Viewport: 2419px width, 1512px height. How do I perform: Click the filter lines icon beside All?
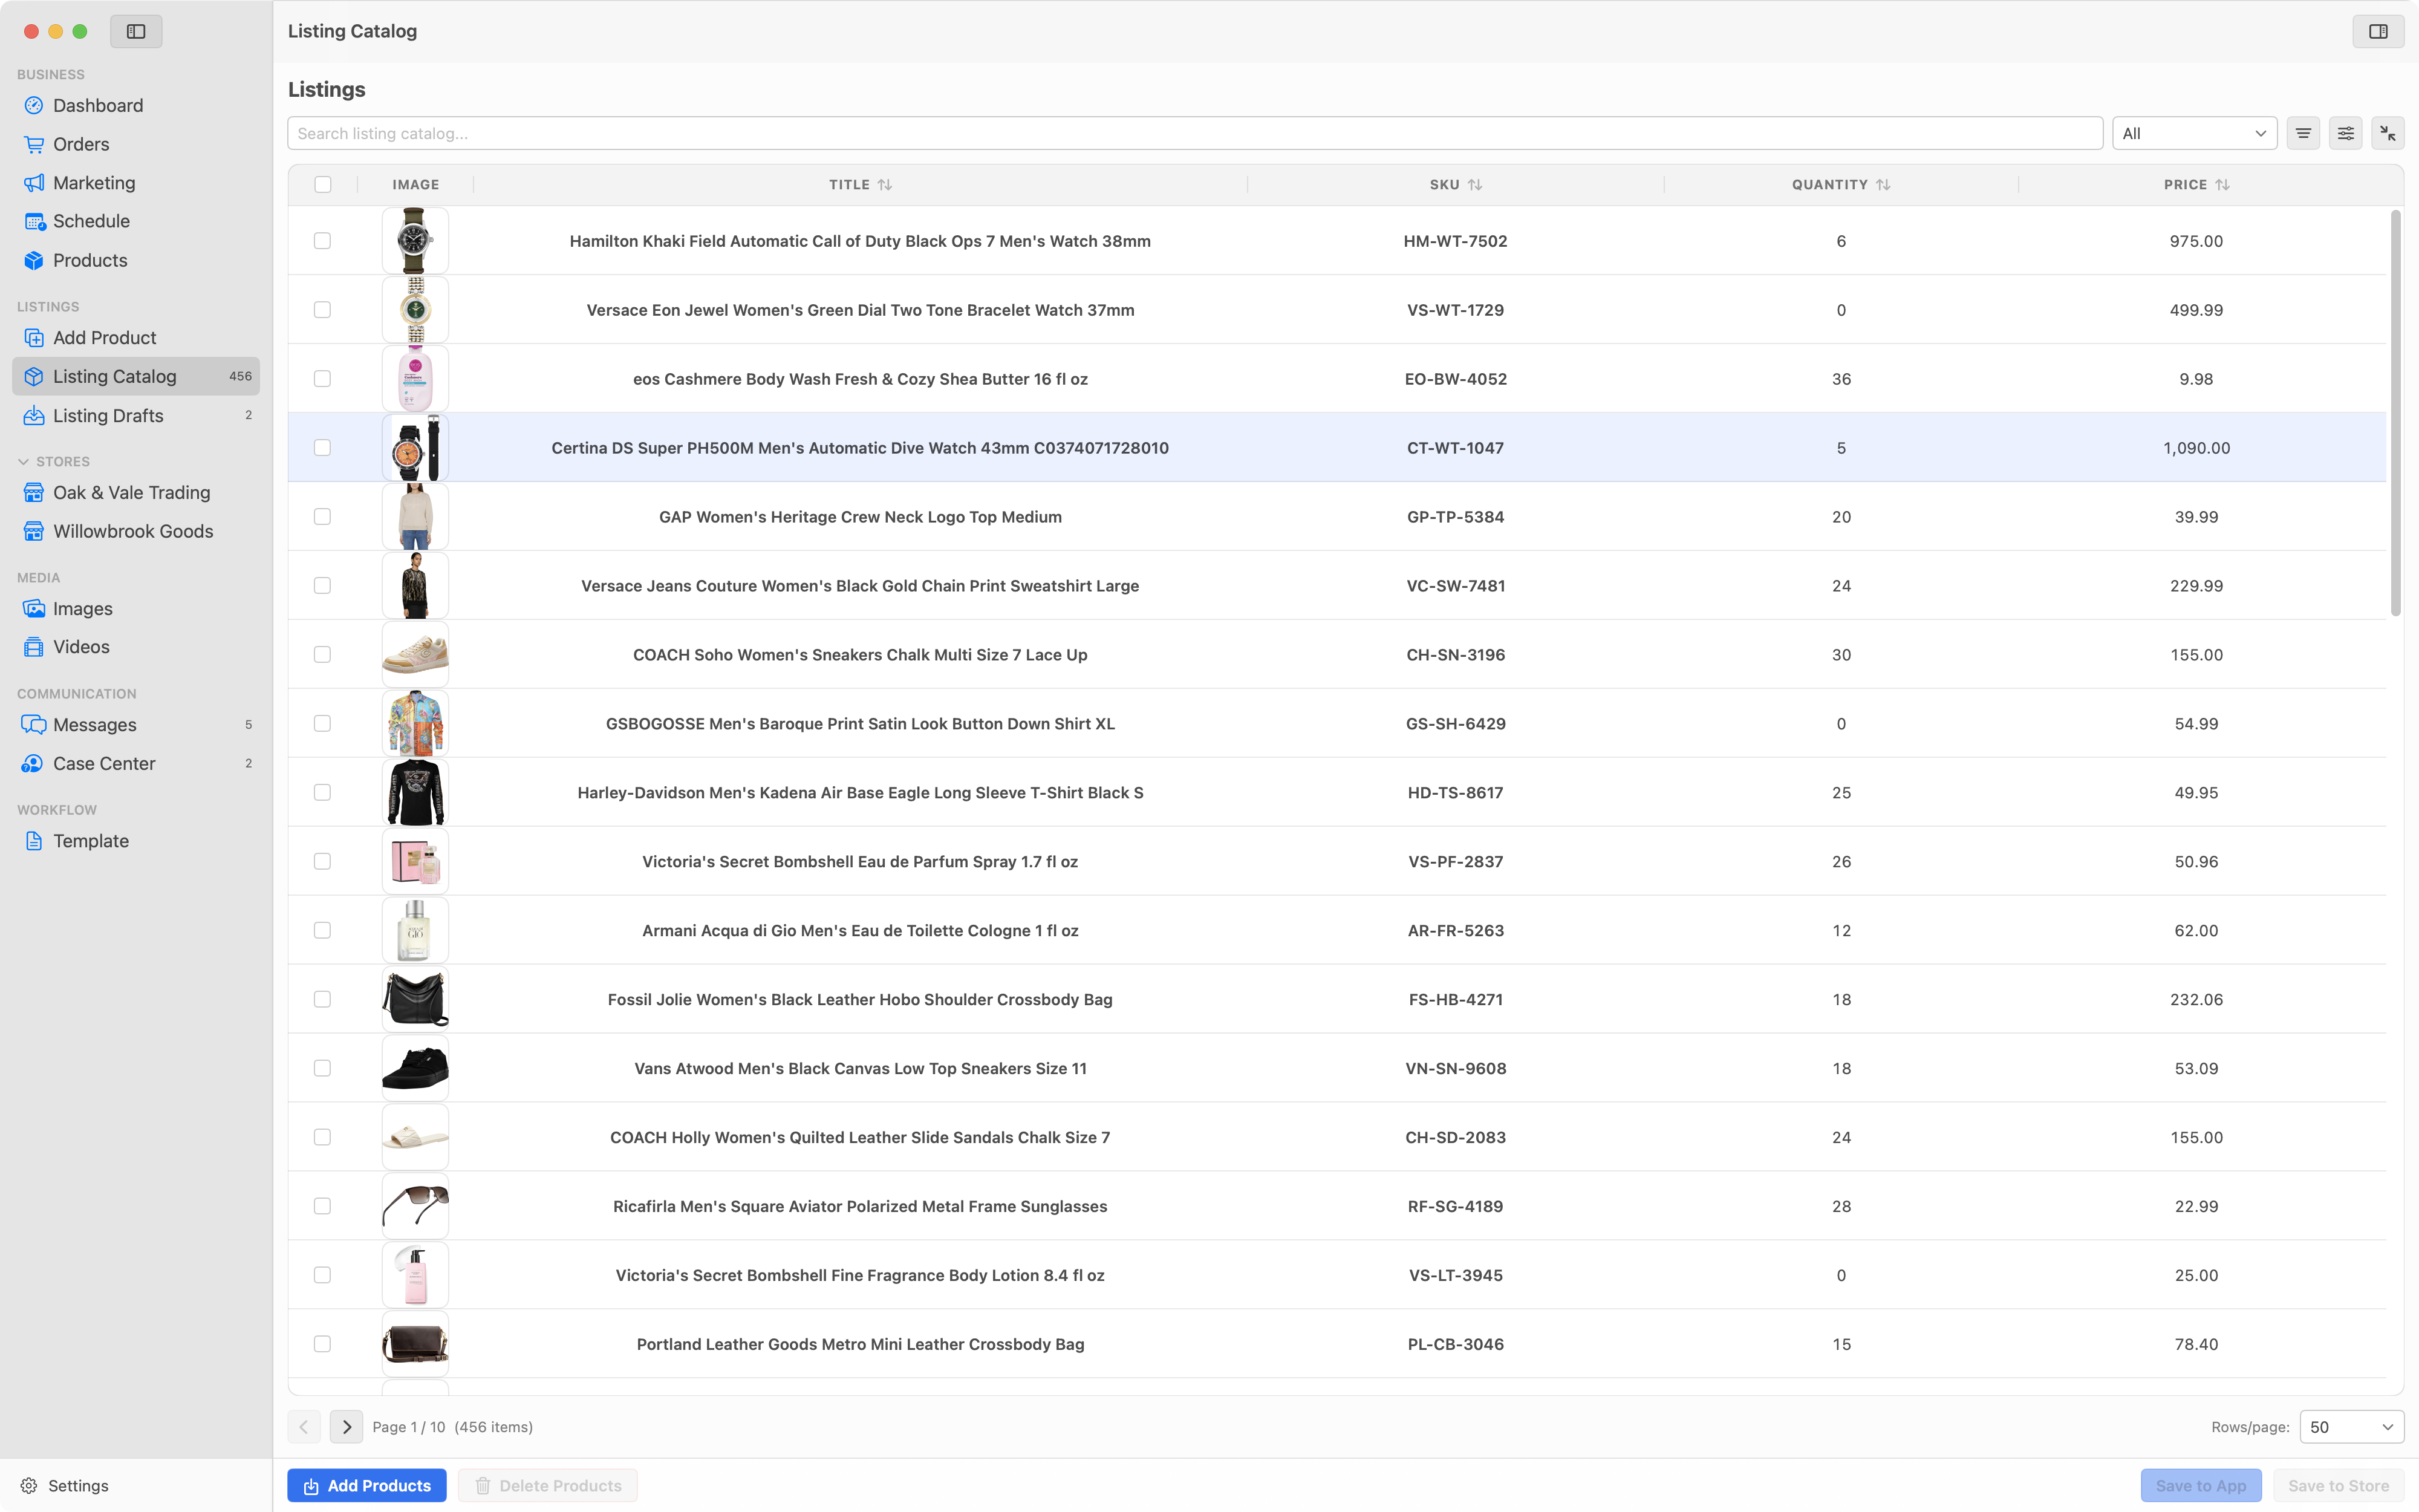pos(2303,133)
